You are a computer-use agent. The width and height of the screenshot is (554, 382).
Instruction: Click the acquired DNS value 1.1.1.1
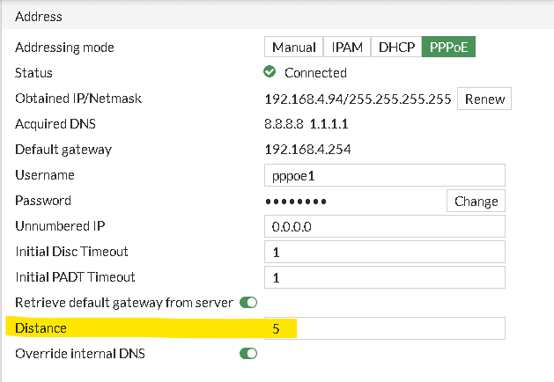click(x=329, y=124)
